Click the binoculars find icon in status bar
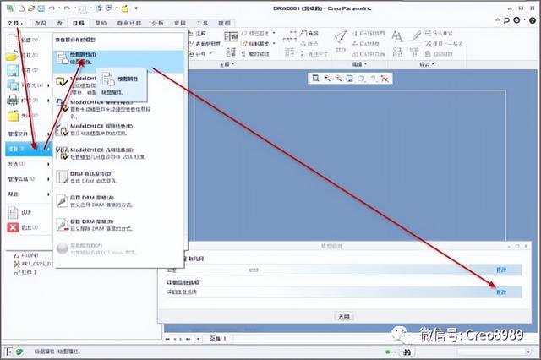541x360 pixels. (x=407, y=352)
